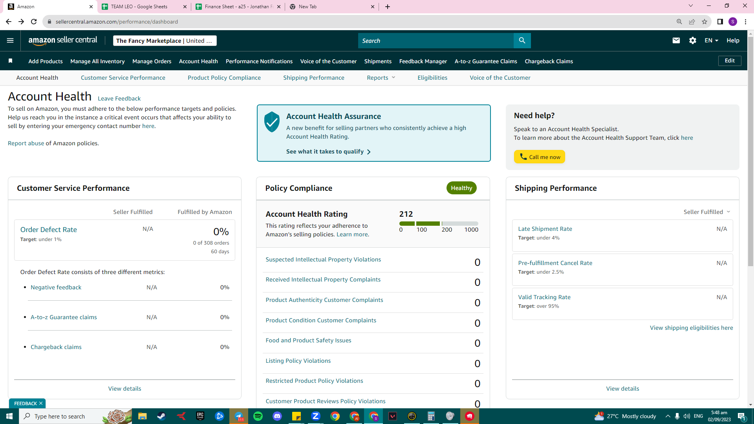754x424 pixels.
Task: Open Feedback Manager menu item
Action: point(423,61)
